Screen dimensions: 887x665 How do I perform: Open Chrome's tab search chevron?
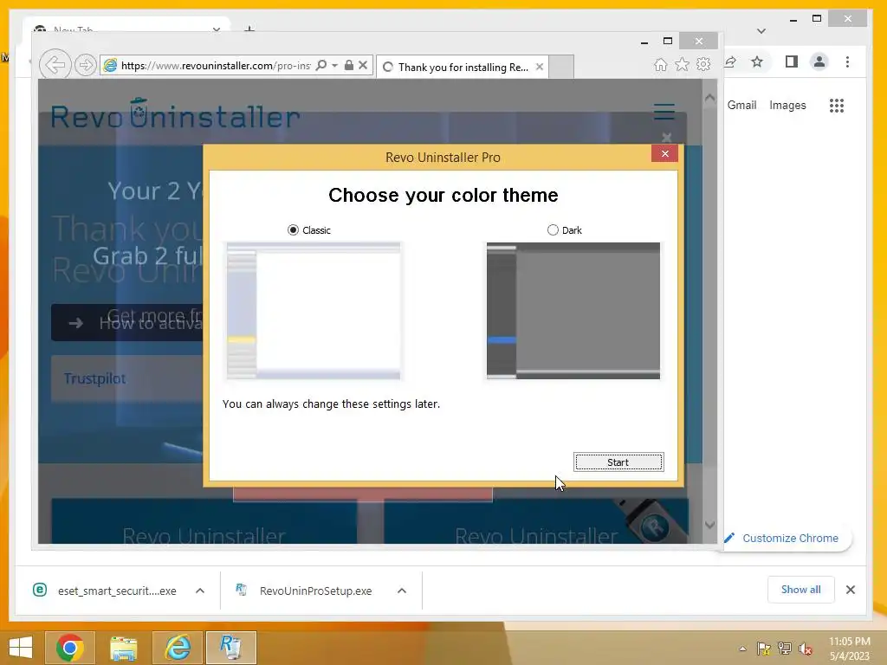(x=761, y=31)
